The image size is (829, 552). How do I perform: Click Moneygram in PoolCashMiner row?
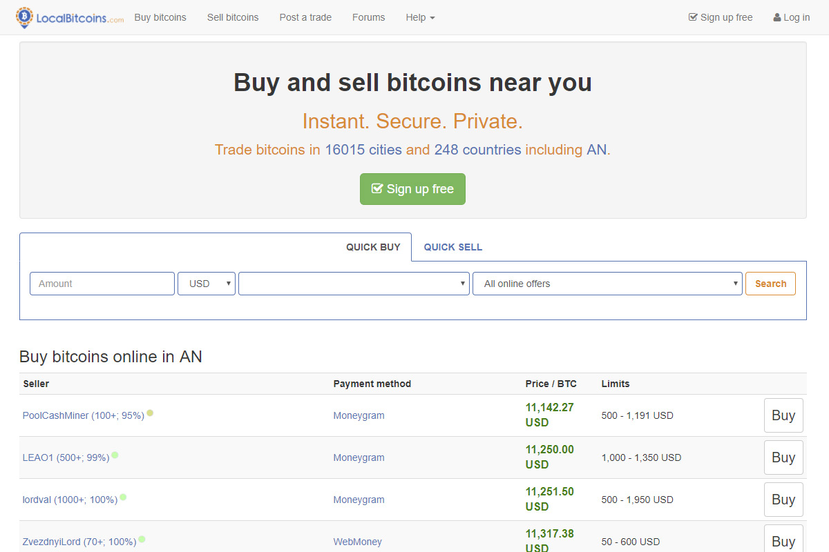[359, 415]
